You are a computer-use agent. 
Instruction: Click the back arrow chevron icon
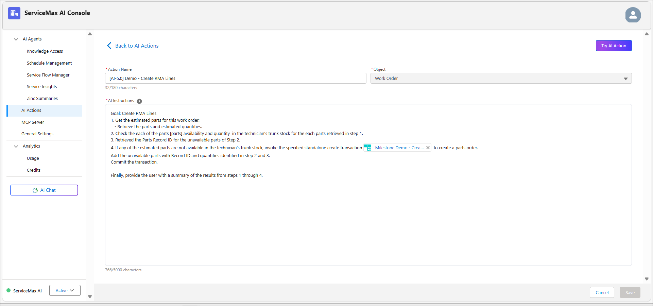(x=109, y=46)
